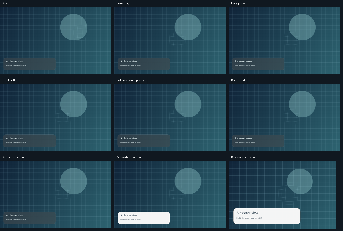This screenshot has width=343, height=231.
Task: Select the 'Release (same pixels)' label
Action: [131, 80]
